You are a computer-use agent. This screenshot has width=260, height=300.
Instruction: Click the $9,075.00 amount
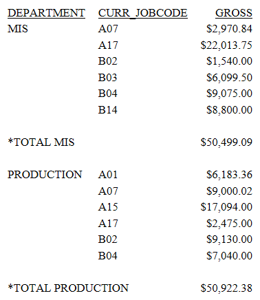(x=229, y=94)
